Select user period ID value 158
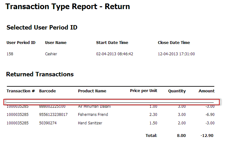Screen dimensions: 245x152 [x=10, y=54]
